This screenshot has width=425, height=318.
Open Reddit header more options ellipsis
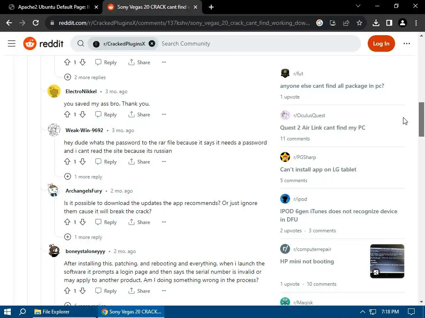407,43
